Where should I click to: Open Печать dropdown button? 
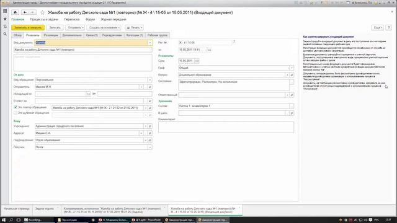tap(135, 27)
